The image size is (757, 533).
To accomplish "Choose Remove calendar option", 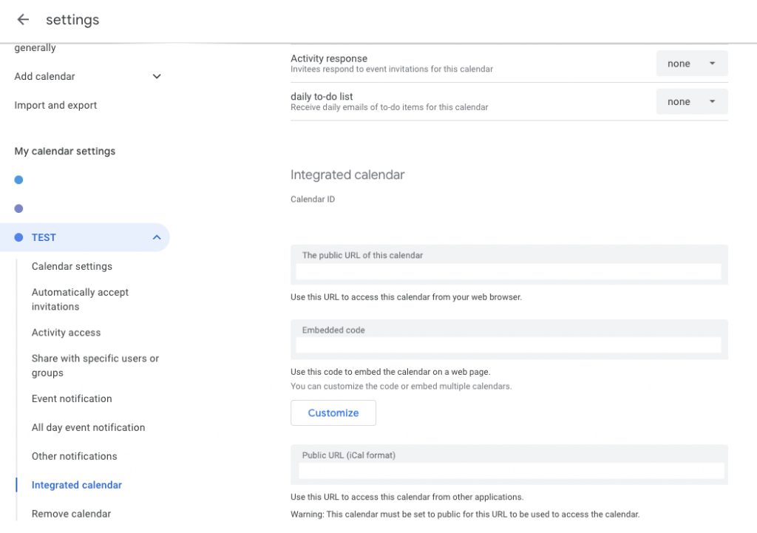I will (x=71, y=514).
